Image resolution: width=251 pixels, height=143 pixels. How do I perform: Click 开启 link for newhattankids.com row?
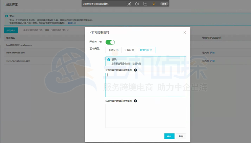212,53
